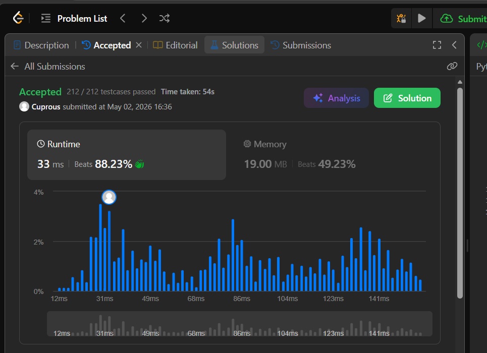Viewport: 487px width, 353px height.
Task: Switch to the Solutions tab
Action: tap(235, 45)
